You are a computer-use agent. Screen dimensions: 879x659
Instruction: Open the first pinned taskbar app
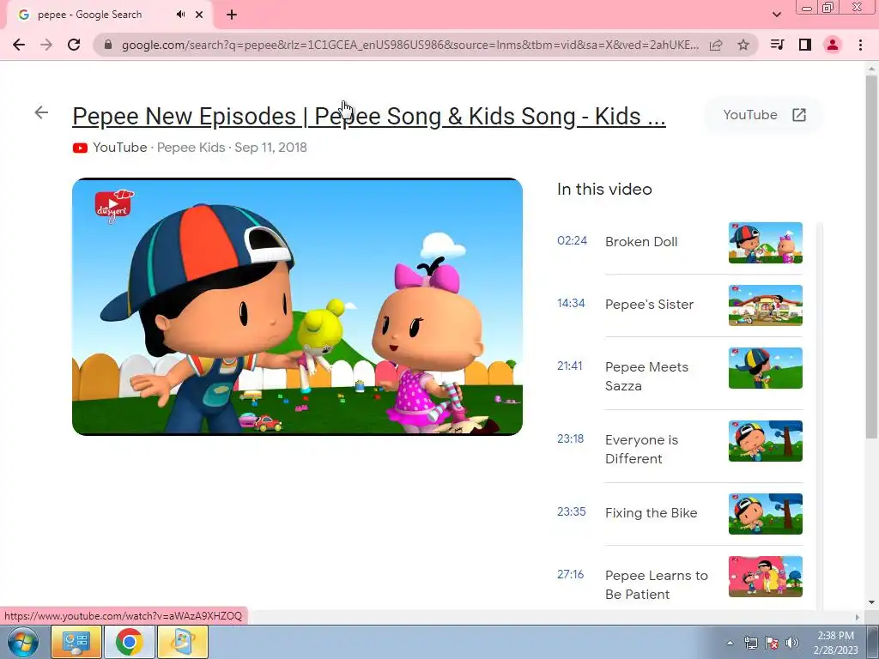pyautogui.click(x=76, y=642)
